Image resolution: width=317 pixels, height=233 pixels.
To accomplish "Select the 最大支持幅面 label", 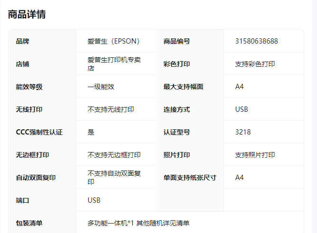I will (x=183, y=87).
